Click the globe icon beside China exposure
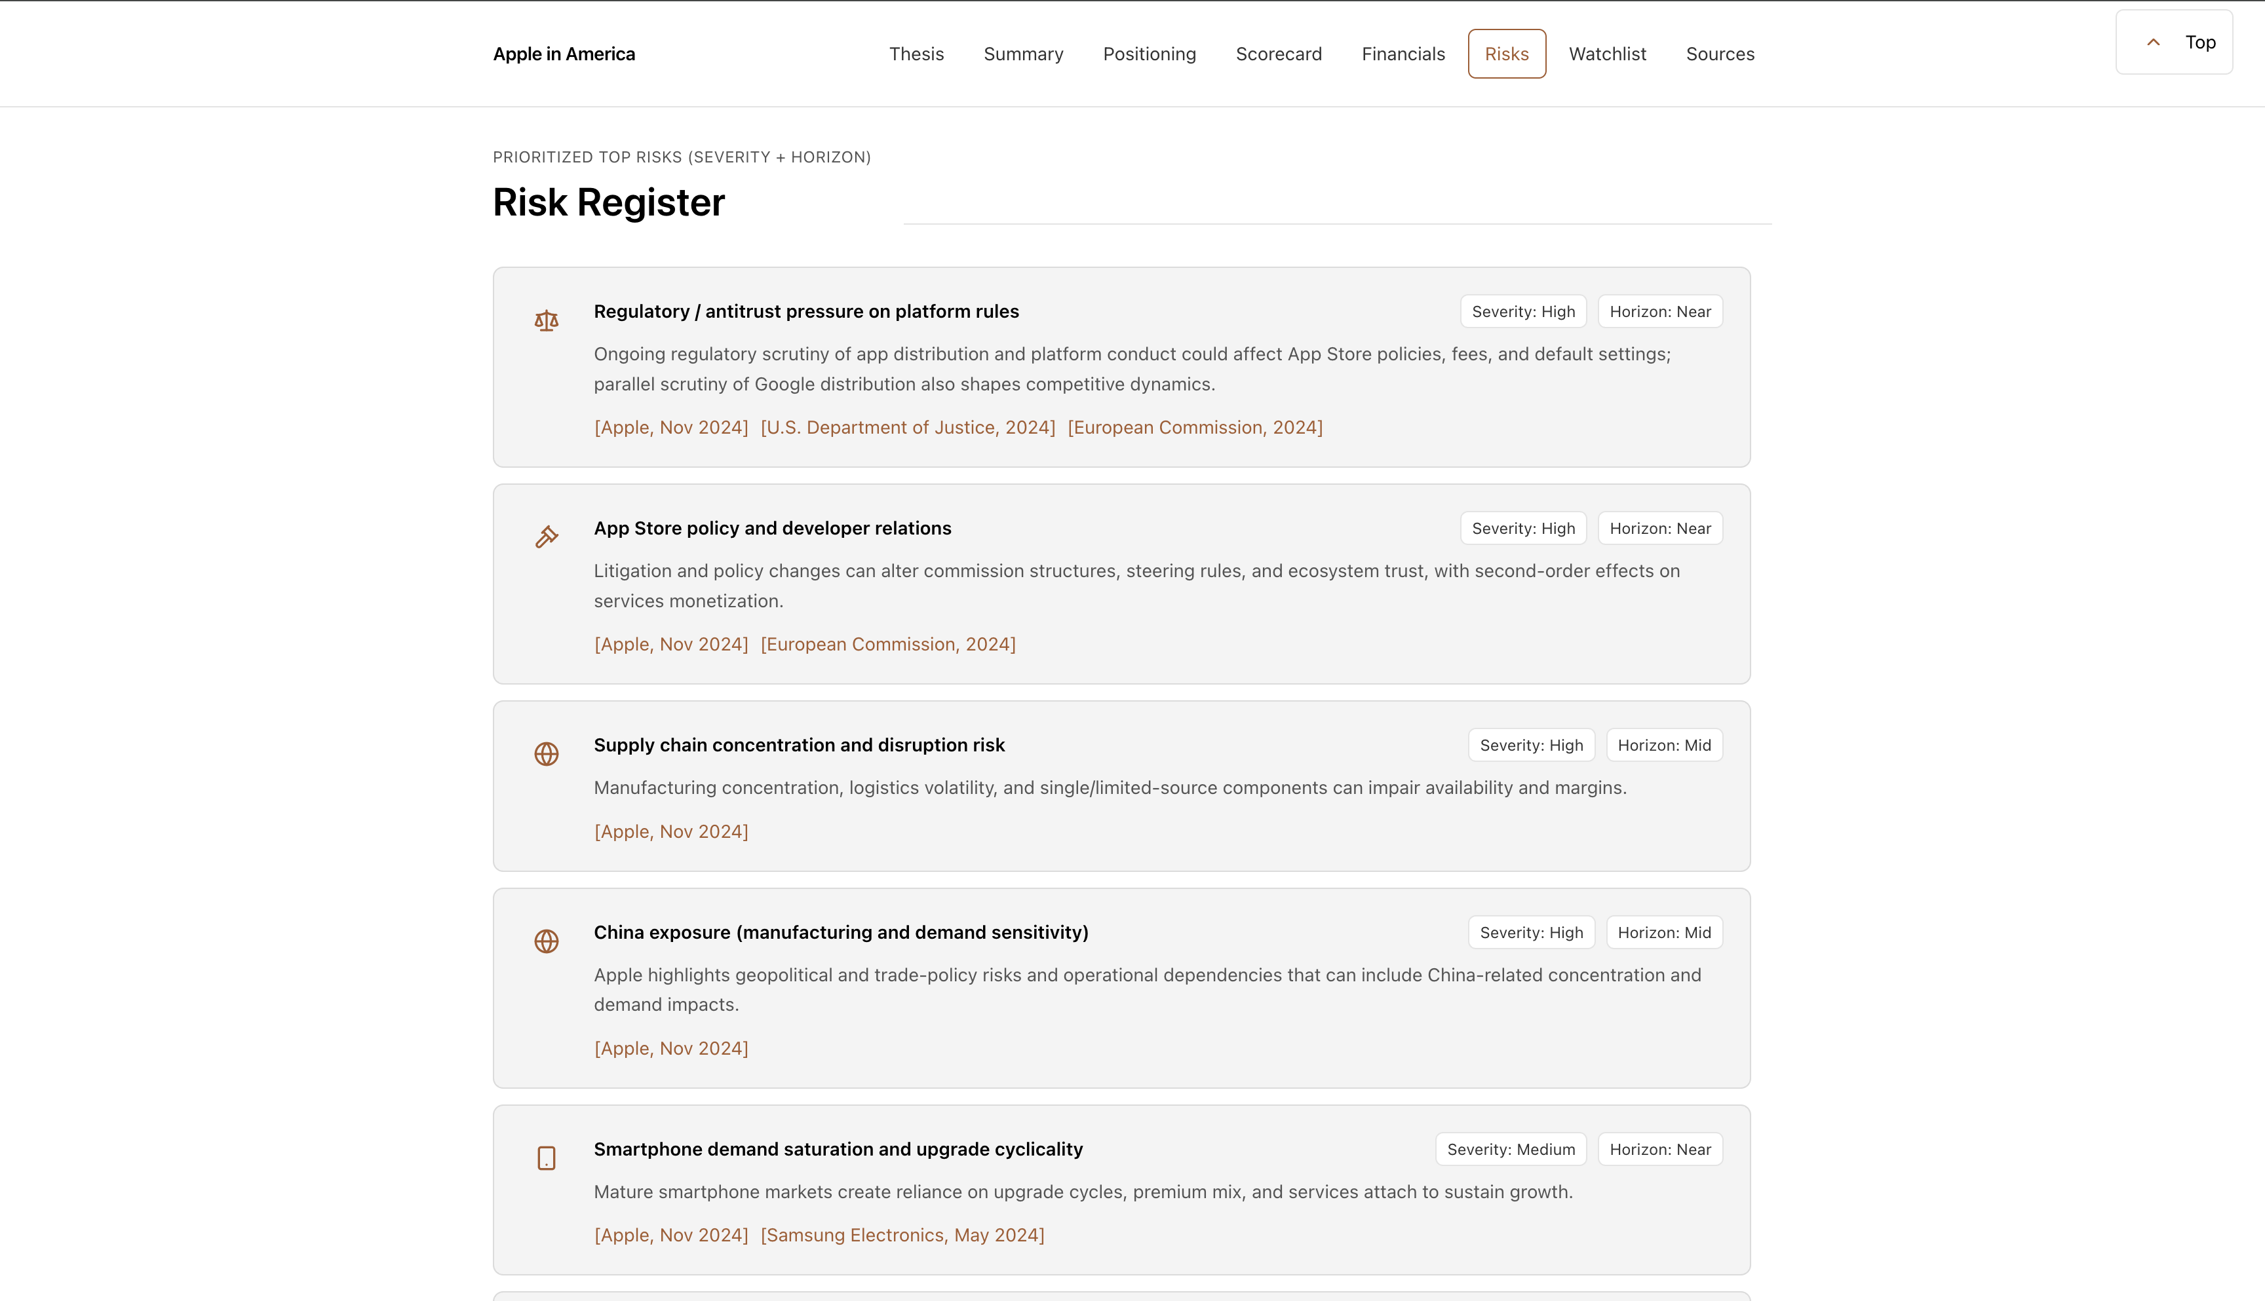 coord(546,942)
